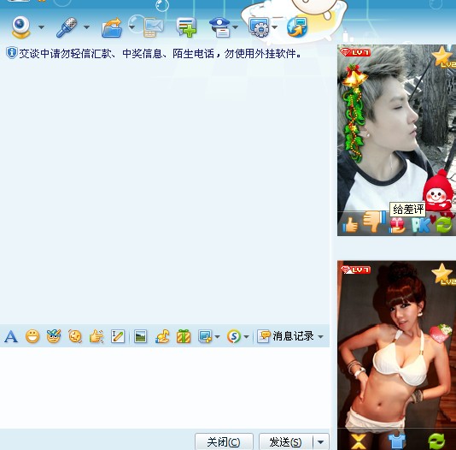Image resolution: width=456 pixels, height=450 pixels.
Task: Click the 关闭(C) button
Action: tap(224, 442)
